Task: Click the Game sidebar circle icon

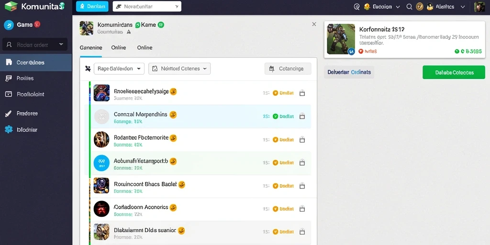Action: point(9,25)
